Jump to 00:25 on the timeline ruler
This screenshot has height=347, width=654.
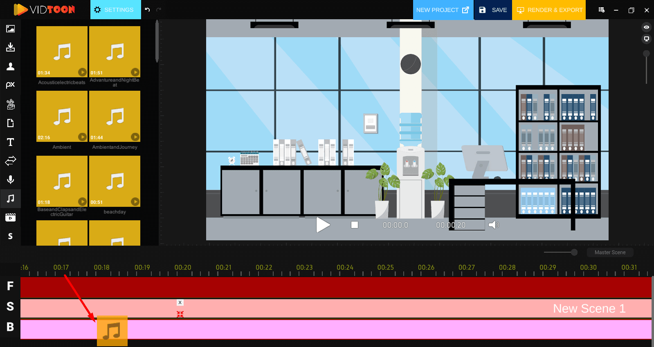pos(385,268)
